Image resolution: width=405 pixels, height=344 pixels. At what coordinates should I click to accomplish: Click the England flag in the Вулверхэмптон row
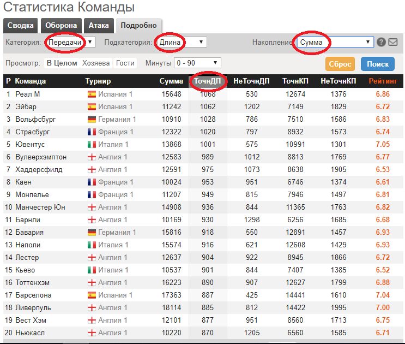click(x=92, y=157)
